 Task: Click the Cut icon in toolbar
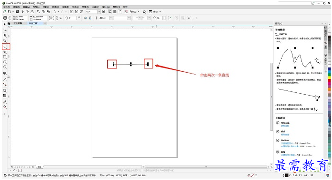39,12
